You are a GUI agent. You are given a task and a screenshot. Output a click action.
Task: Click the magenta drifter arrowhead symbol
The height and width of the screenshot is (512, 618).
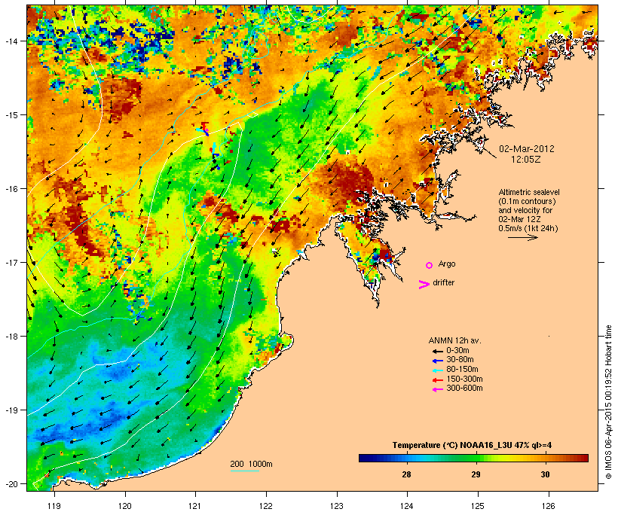point(424,285)
